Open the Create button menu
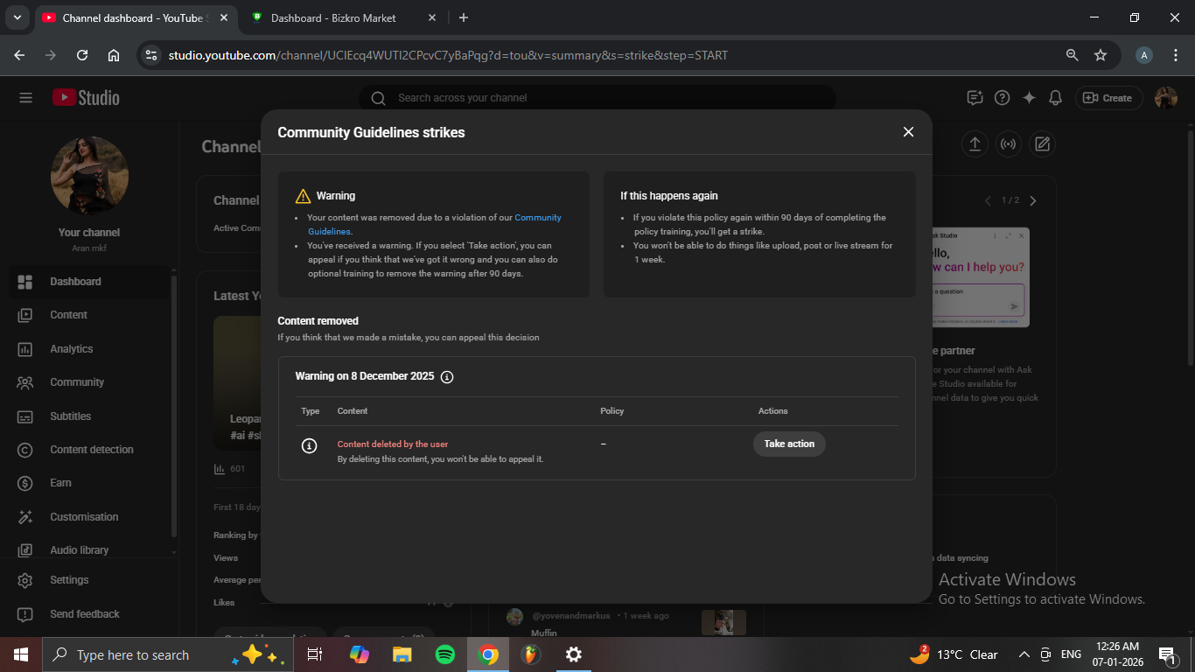Screen dimensions: 1195x672 click(x=1108, y=98)
